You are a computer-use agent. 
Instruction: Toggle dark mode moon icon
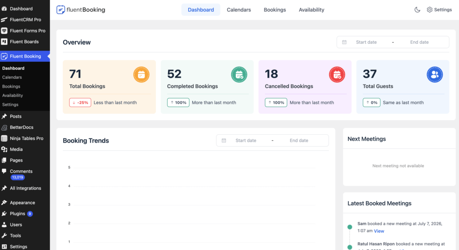click(417, 10)
